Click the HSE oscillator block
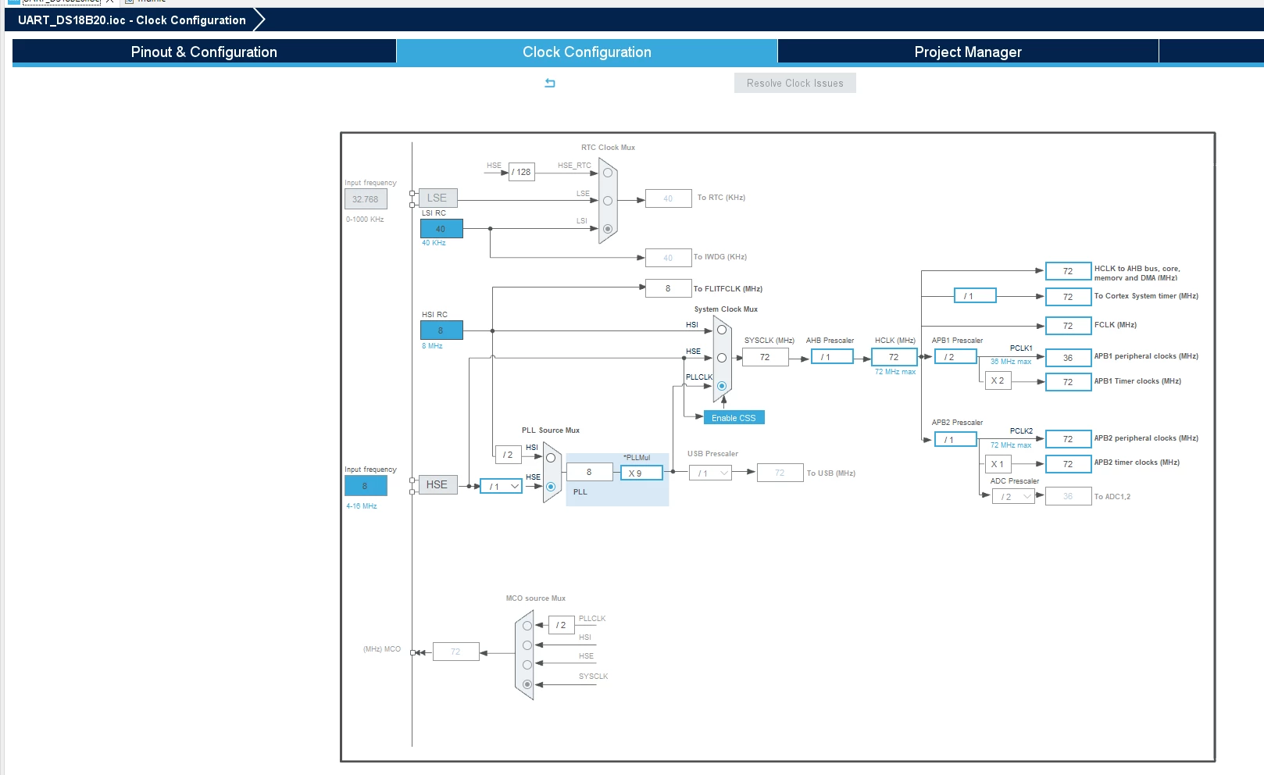The height and width of the screenshot is (775, 1264). (x=437, y=484)
